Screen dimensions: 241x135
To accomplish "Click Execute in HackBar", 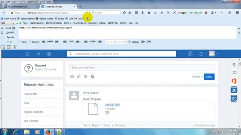I will 10,37.
